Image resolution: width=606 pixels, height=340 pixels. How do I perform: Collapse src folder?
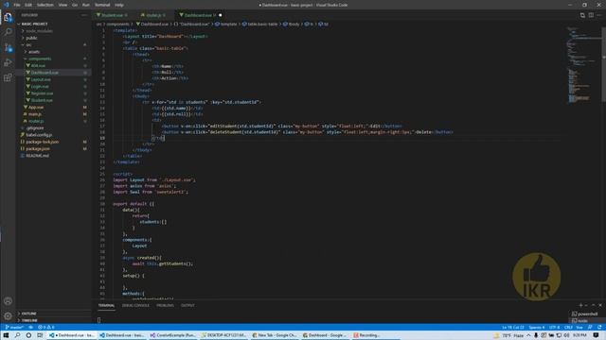(x=53, y=44)
